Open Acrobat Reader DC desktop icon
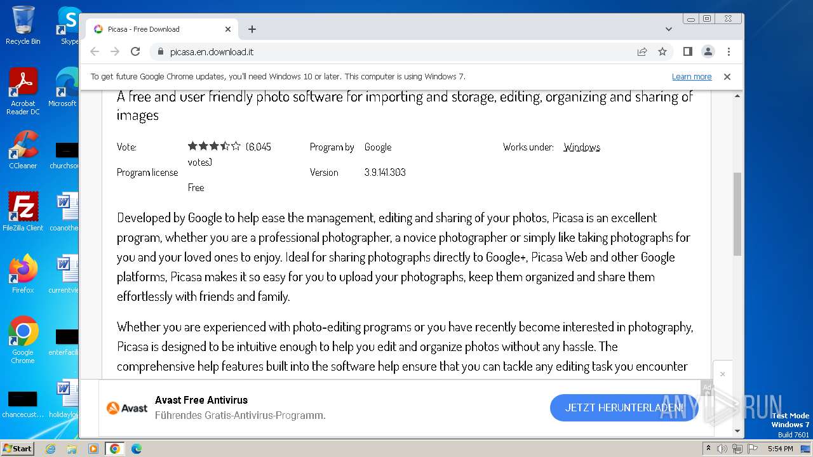The image size is (813, 457). click(x=23, y=91)
